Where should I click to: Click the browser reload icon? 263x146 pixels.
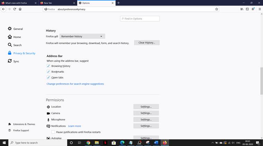tap(15, 9)
